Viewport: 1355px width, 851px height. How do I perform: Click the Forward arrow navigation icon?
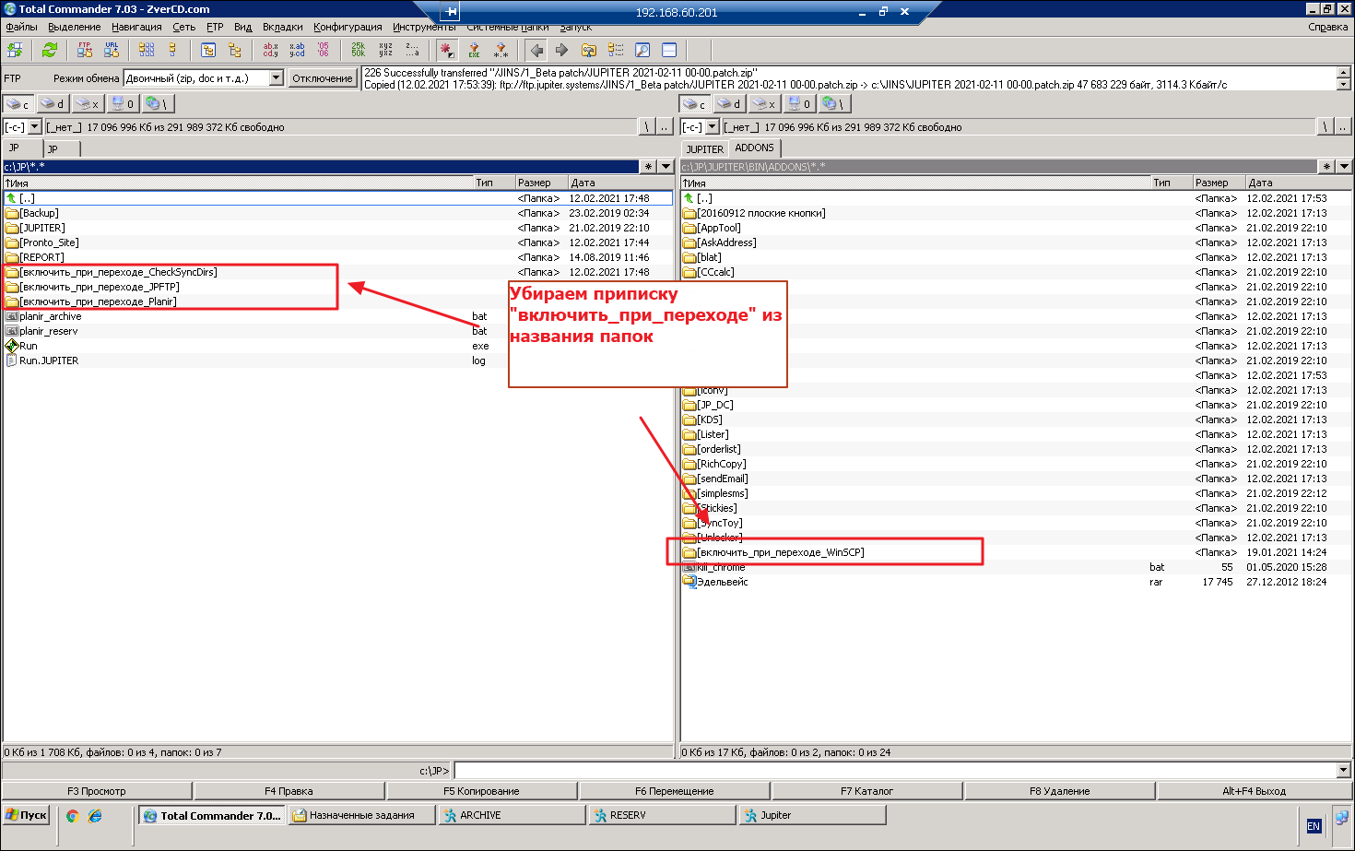561,50
